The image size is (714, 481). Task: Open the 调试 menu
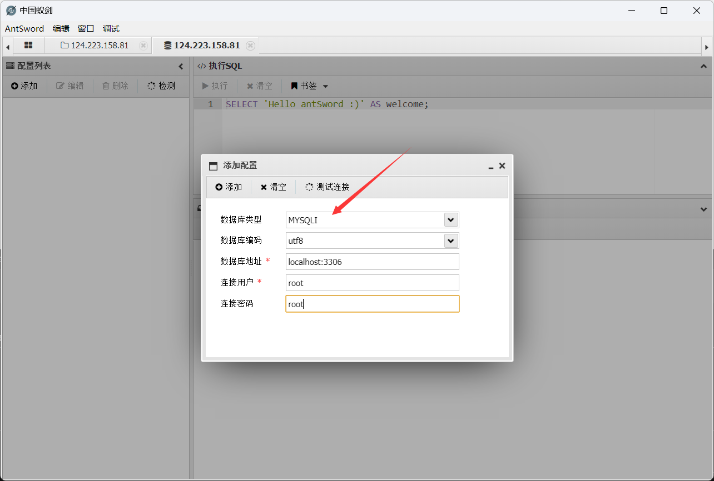click(x=111, y=29)
